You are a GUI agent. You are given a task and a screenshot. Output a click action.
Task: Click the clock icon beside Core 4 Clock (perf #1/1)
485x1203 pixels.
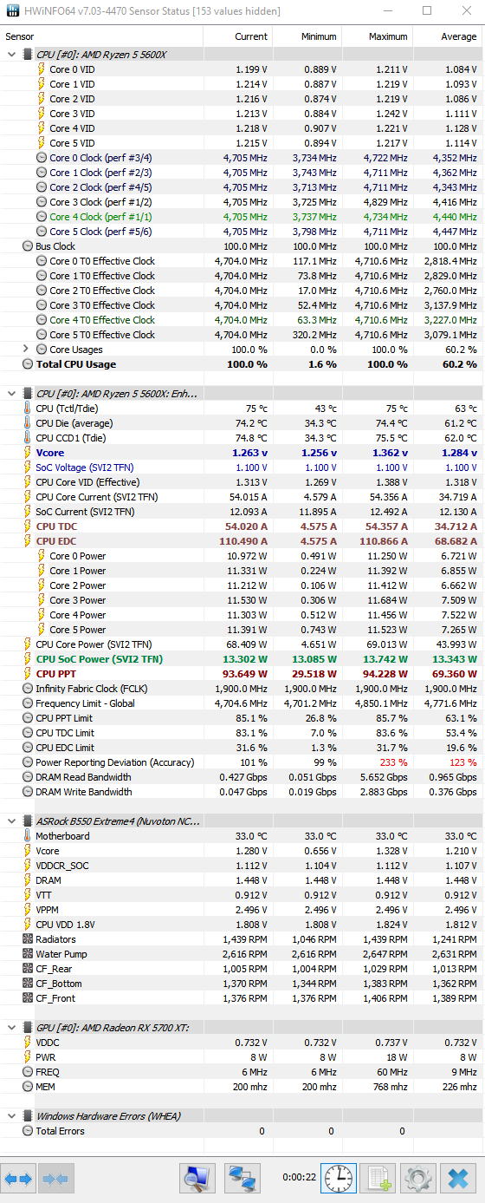click(x=42, y=216)
